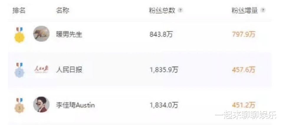The image size is (281, 125).
Task: Open the 暖男先生 account name
Action: (69, 34)
